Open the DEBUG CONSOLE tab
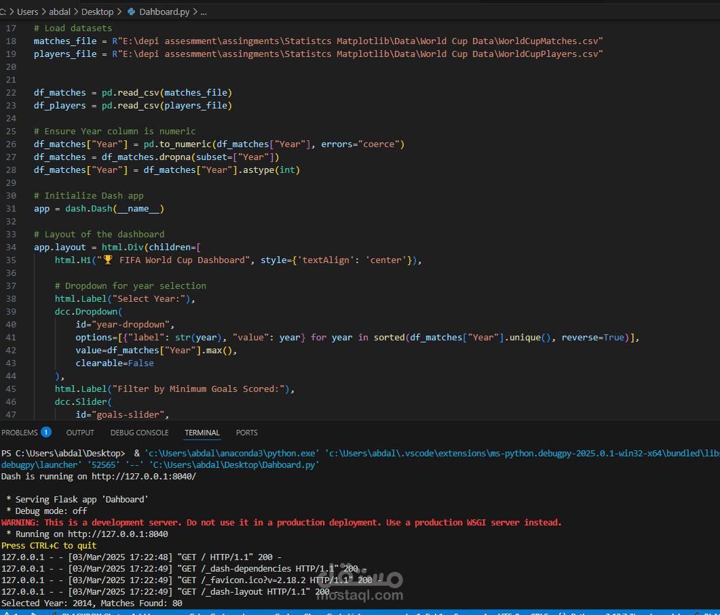 click(140, 433)
